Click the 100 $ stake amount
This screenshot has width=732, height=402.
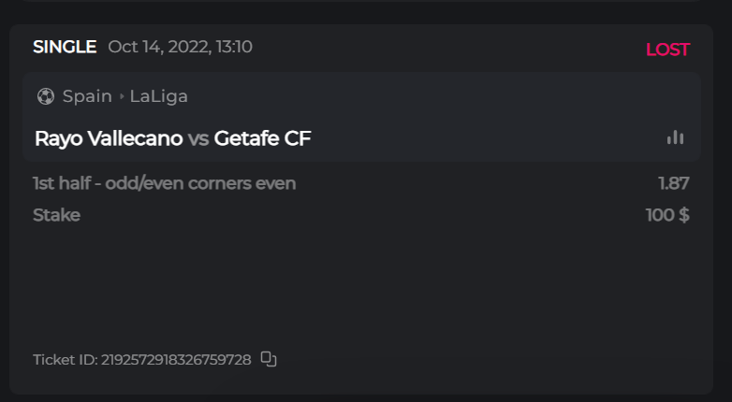667,215
